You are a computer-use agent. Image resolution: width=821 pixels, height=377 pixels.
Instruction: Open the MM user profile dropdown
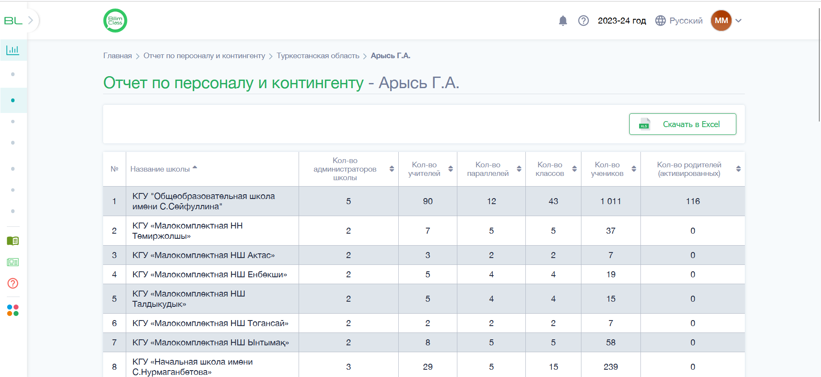pyautogui.click(x=726, y=21)
